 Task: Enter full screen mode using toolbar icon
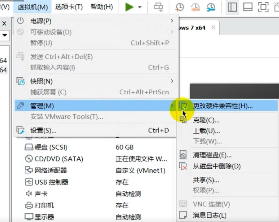(x=263, y=7)
